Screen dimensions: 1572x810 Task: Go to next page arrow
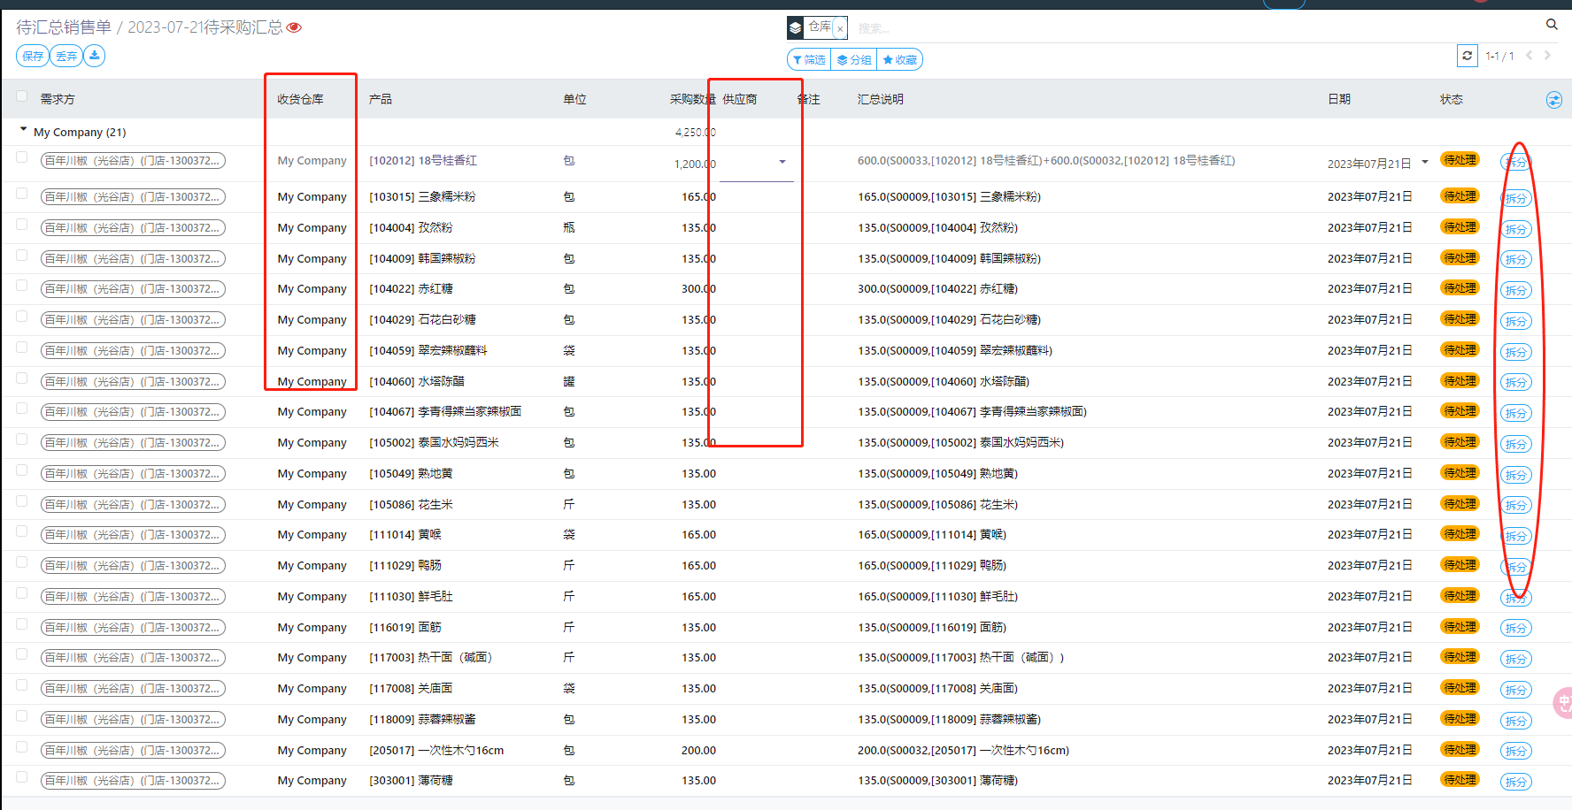coord(1547,56)
